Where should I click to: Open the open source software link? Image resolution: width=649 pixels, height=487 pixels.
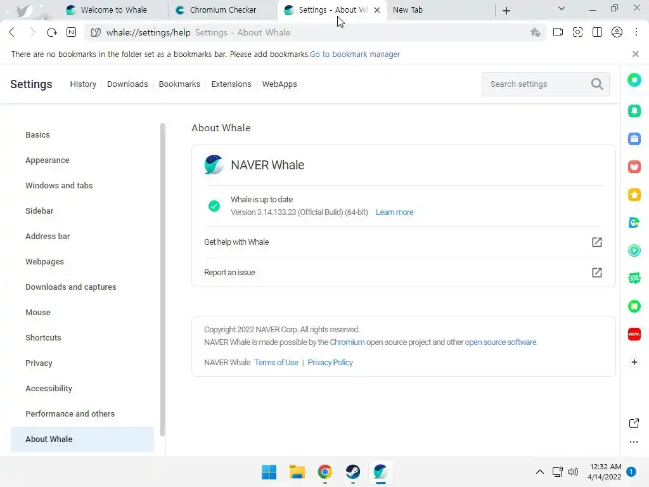(501, 342)
